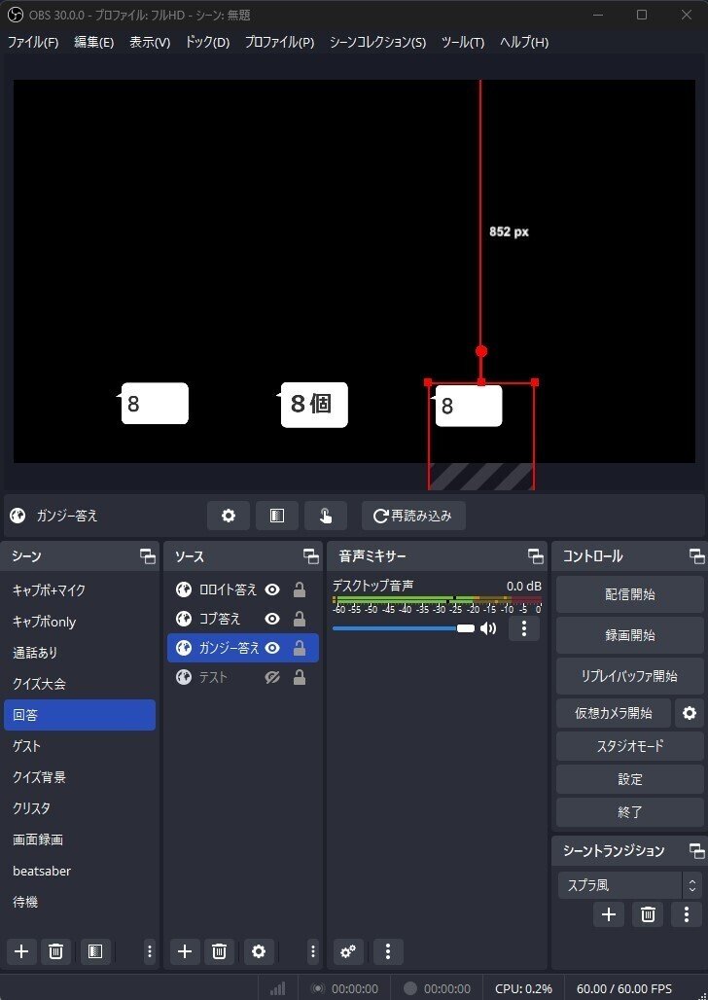Pop out the シーントランジション dock
The width and height of the screenshot is (708, 1000).
[x=697, y=850]
